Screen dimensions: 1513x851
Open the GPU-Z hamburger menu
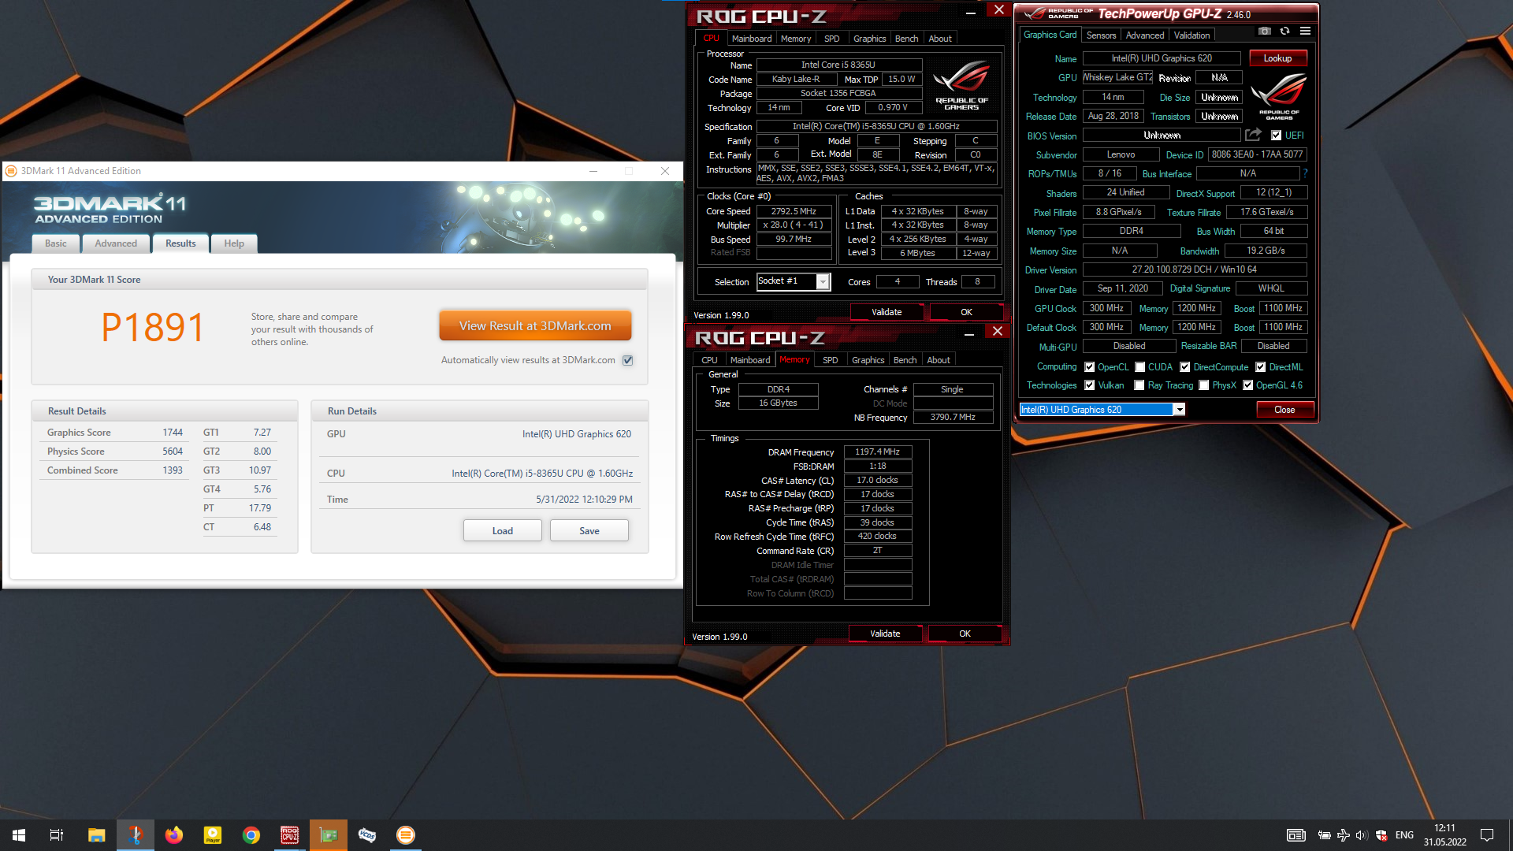1305,31
